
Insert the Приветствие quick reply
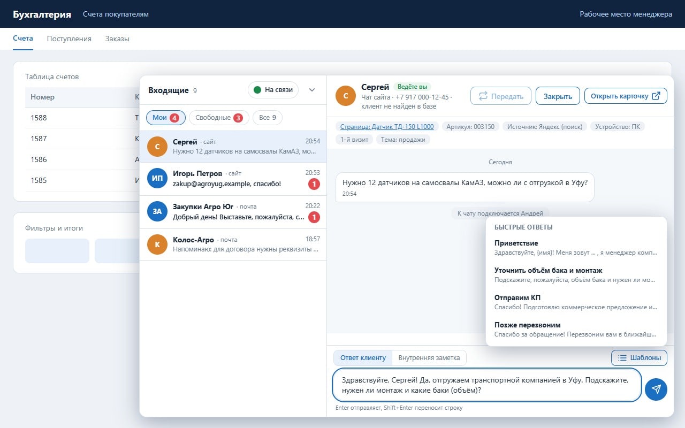click(x=576, y=248)
